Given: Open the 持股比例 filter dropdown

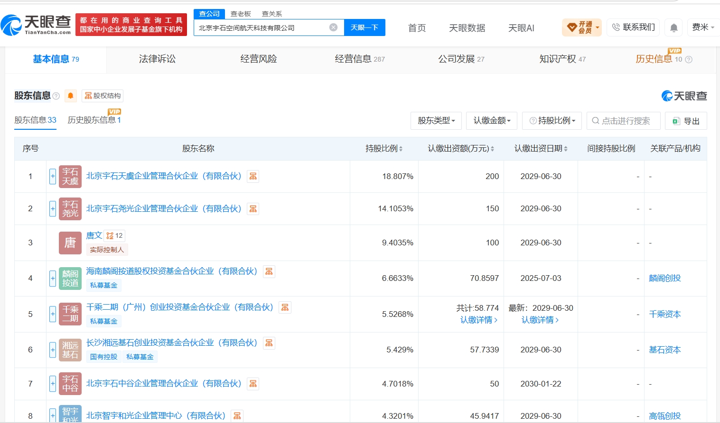Looking at the screenshot, I should tap(552, 121).
